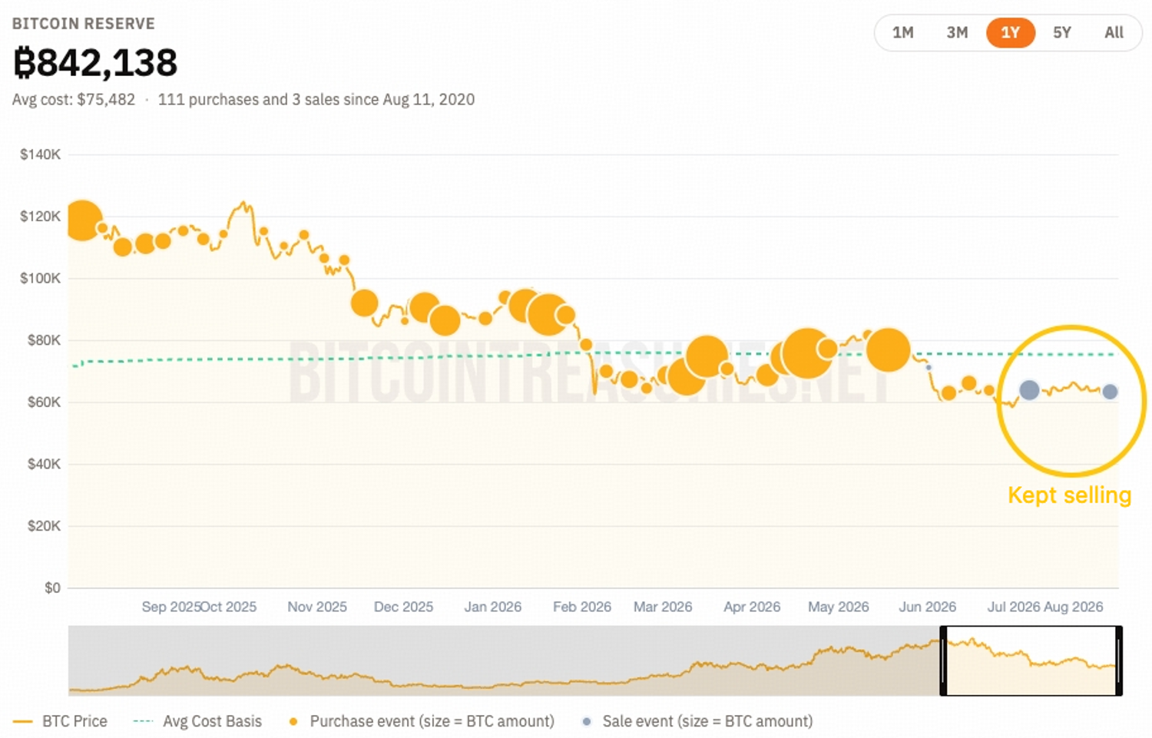Click the Jan 2026 x-axis label

493,607
